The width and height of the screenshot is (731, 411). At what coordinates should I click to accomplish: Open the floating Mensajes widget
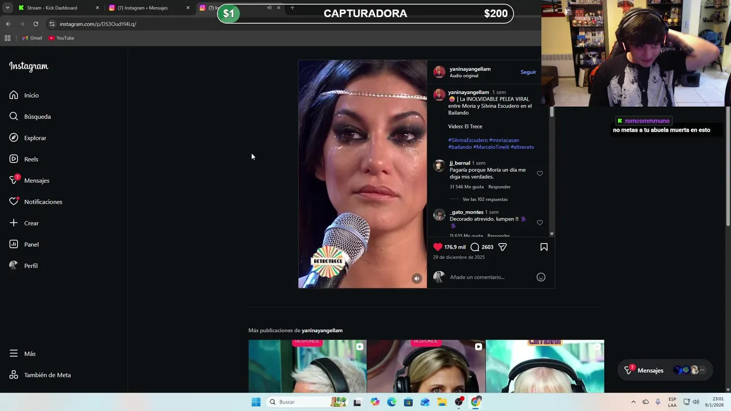point(665,370)
